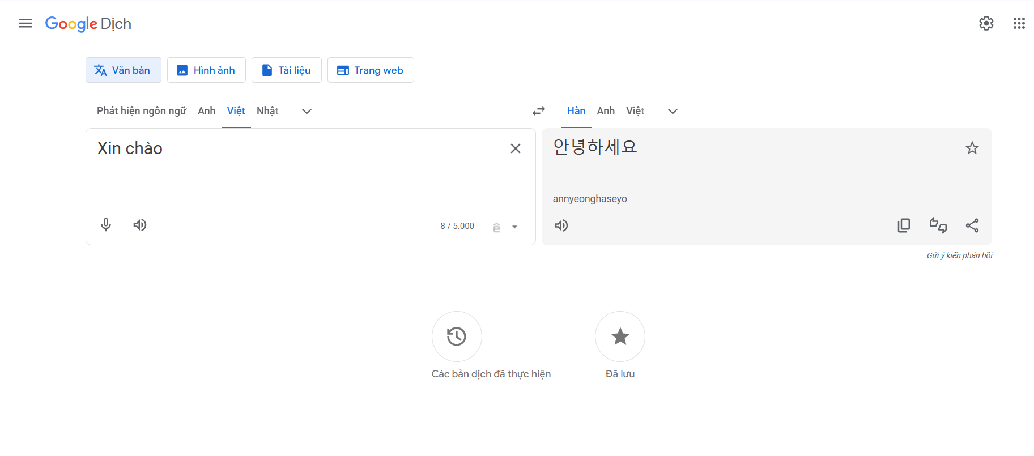Viewport: 1034px width, 456px height.
Task: Click the Các bản dịch đã thực hiện label
Action: [x=491, y=374]
